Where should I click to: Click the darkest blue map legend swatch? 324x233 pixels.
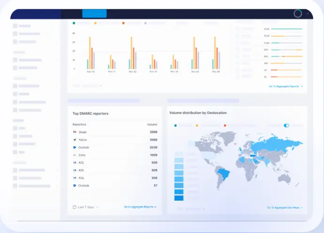click(x=179, y=198)
